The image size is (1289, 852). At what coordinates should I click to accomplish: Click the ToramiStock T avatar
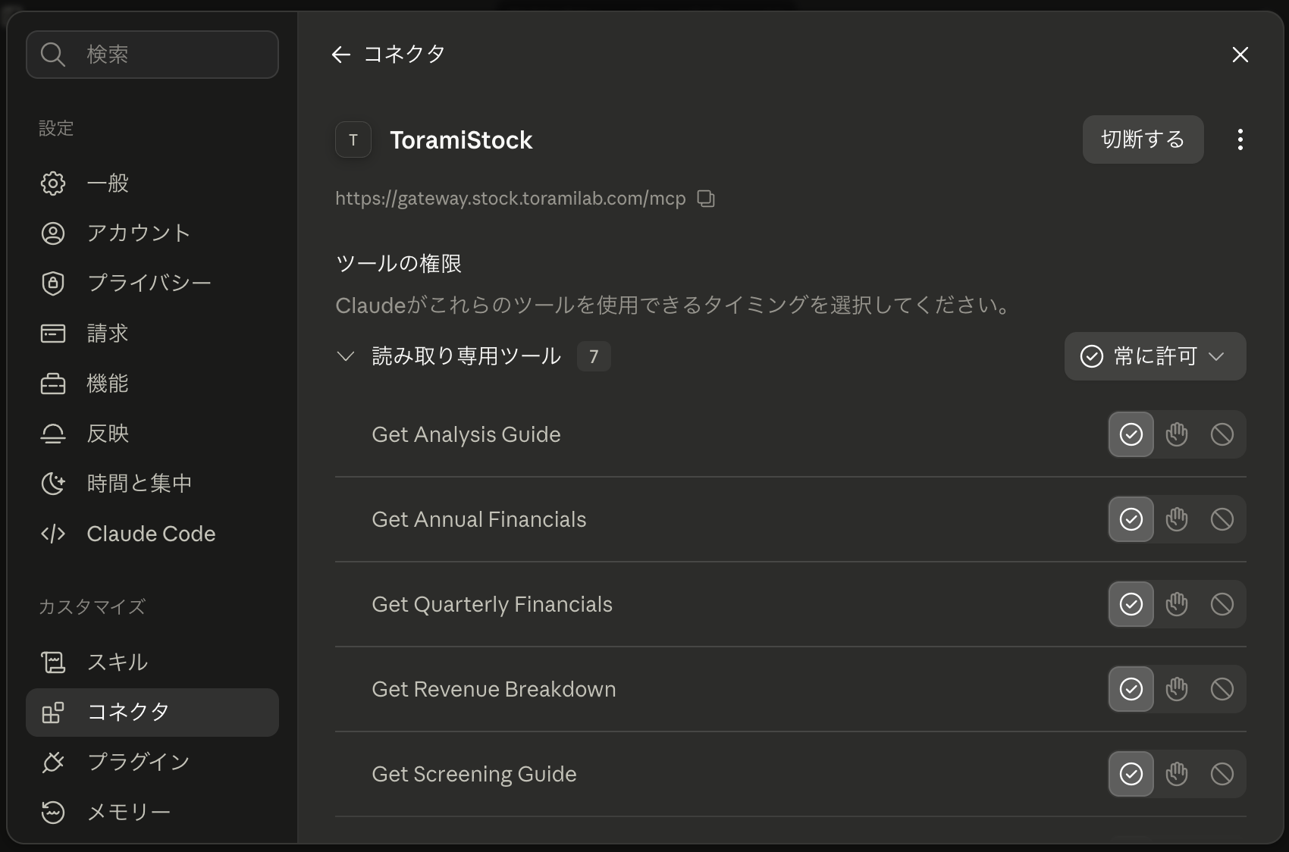click(x=353, y=139)
